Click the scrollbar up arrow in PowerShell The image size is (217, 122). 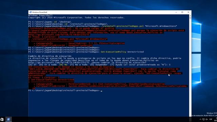coord(190,16)
